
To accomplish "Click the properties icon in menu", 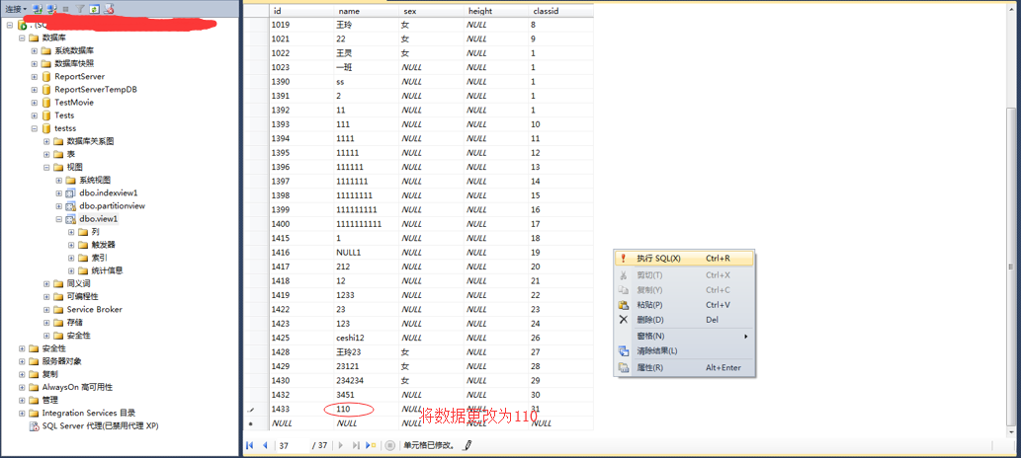I will pyautogui.click(x=623, y=367).
